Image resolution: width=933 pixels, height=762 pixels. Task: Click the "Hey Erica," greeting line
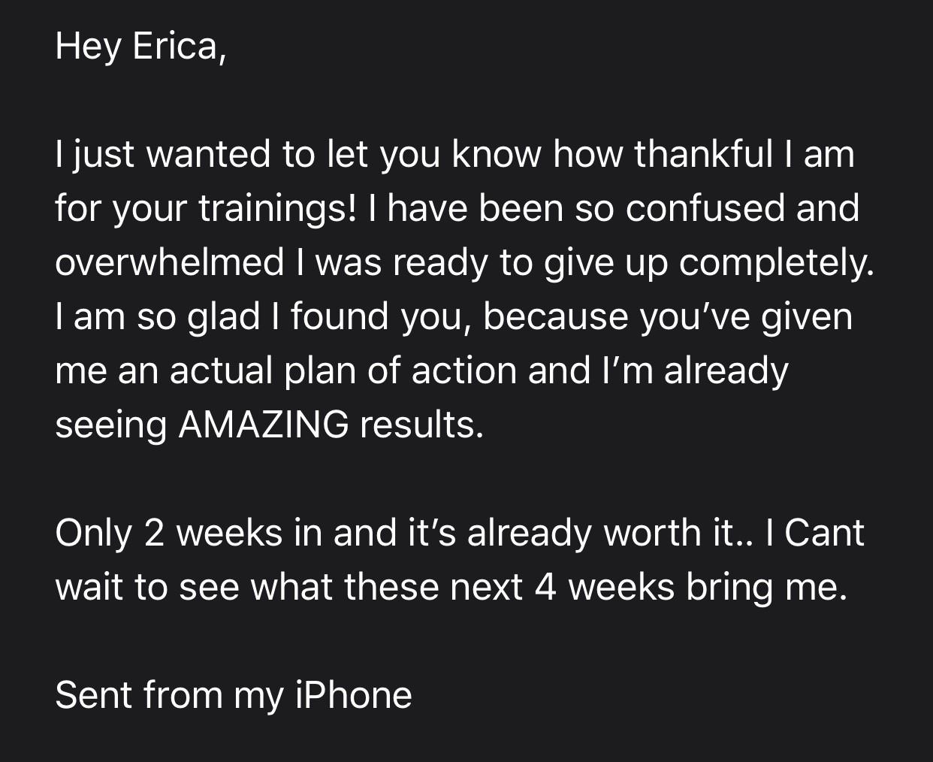(x=140, y=47)
